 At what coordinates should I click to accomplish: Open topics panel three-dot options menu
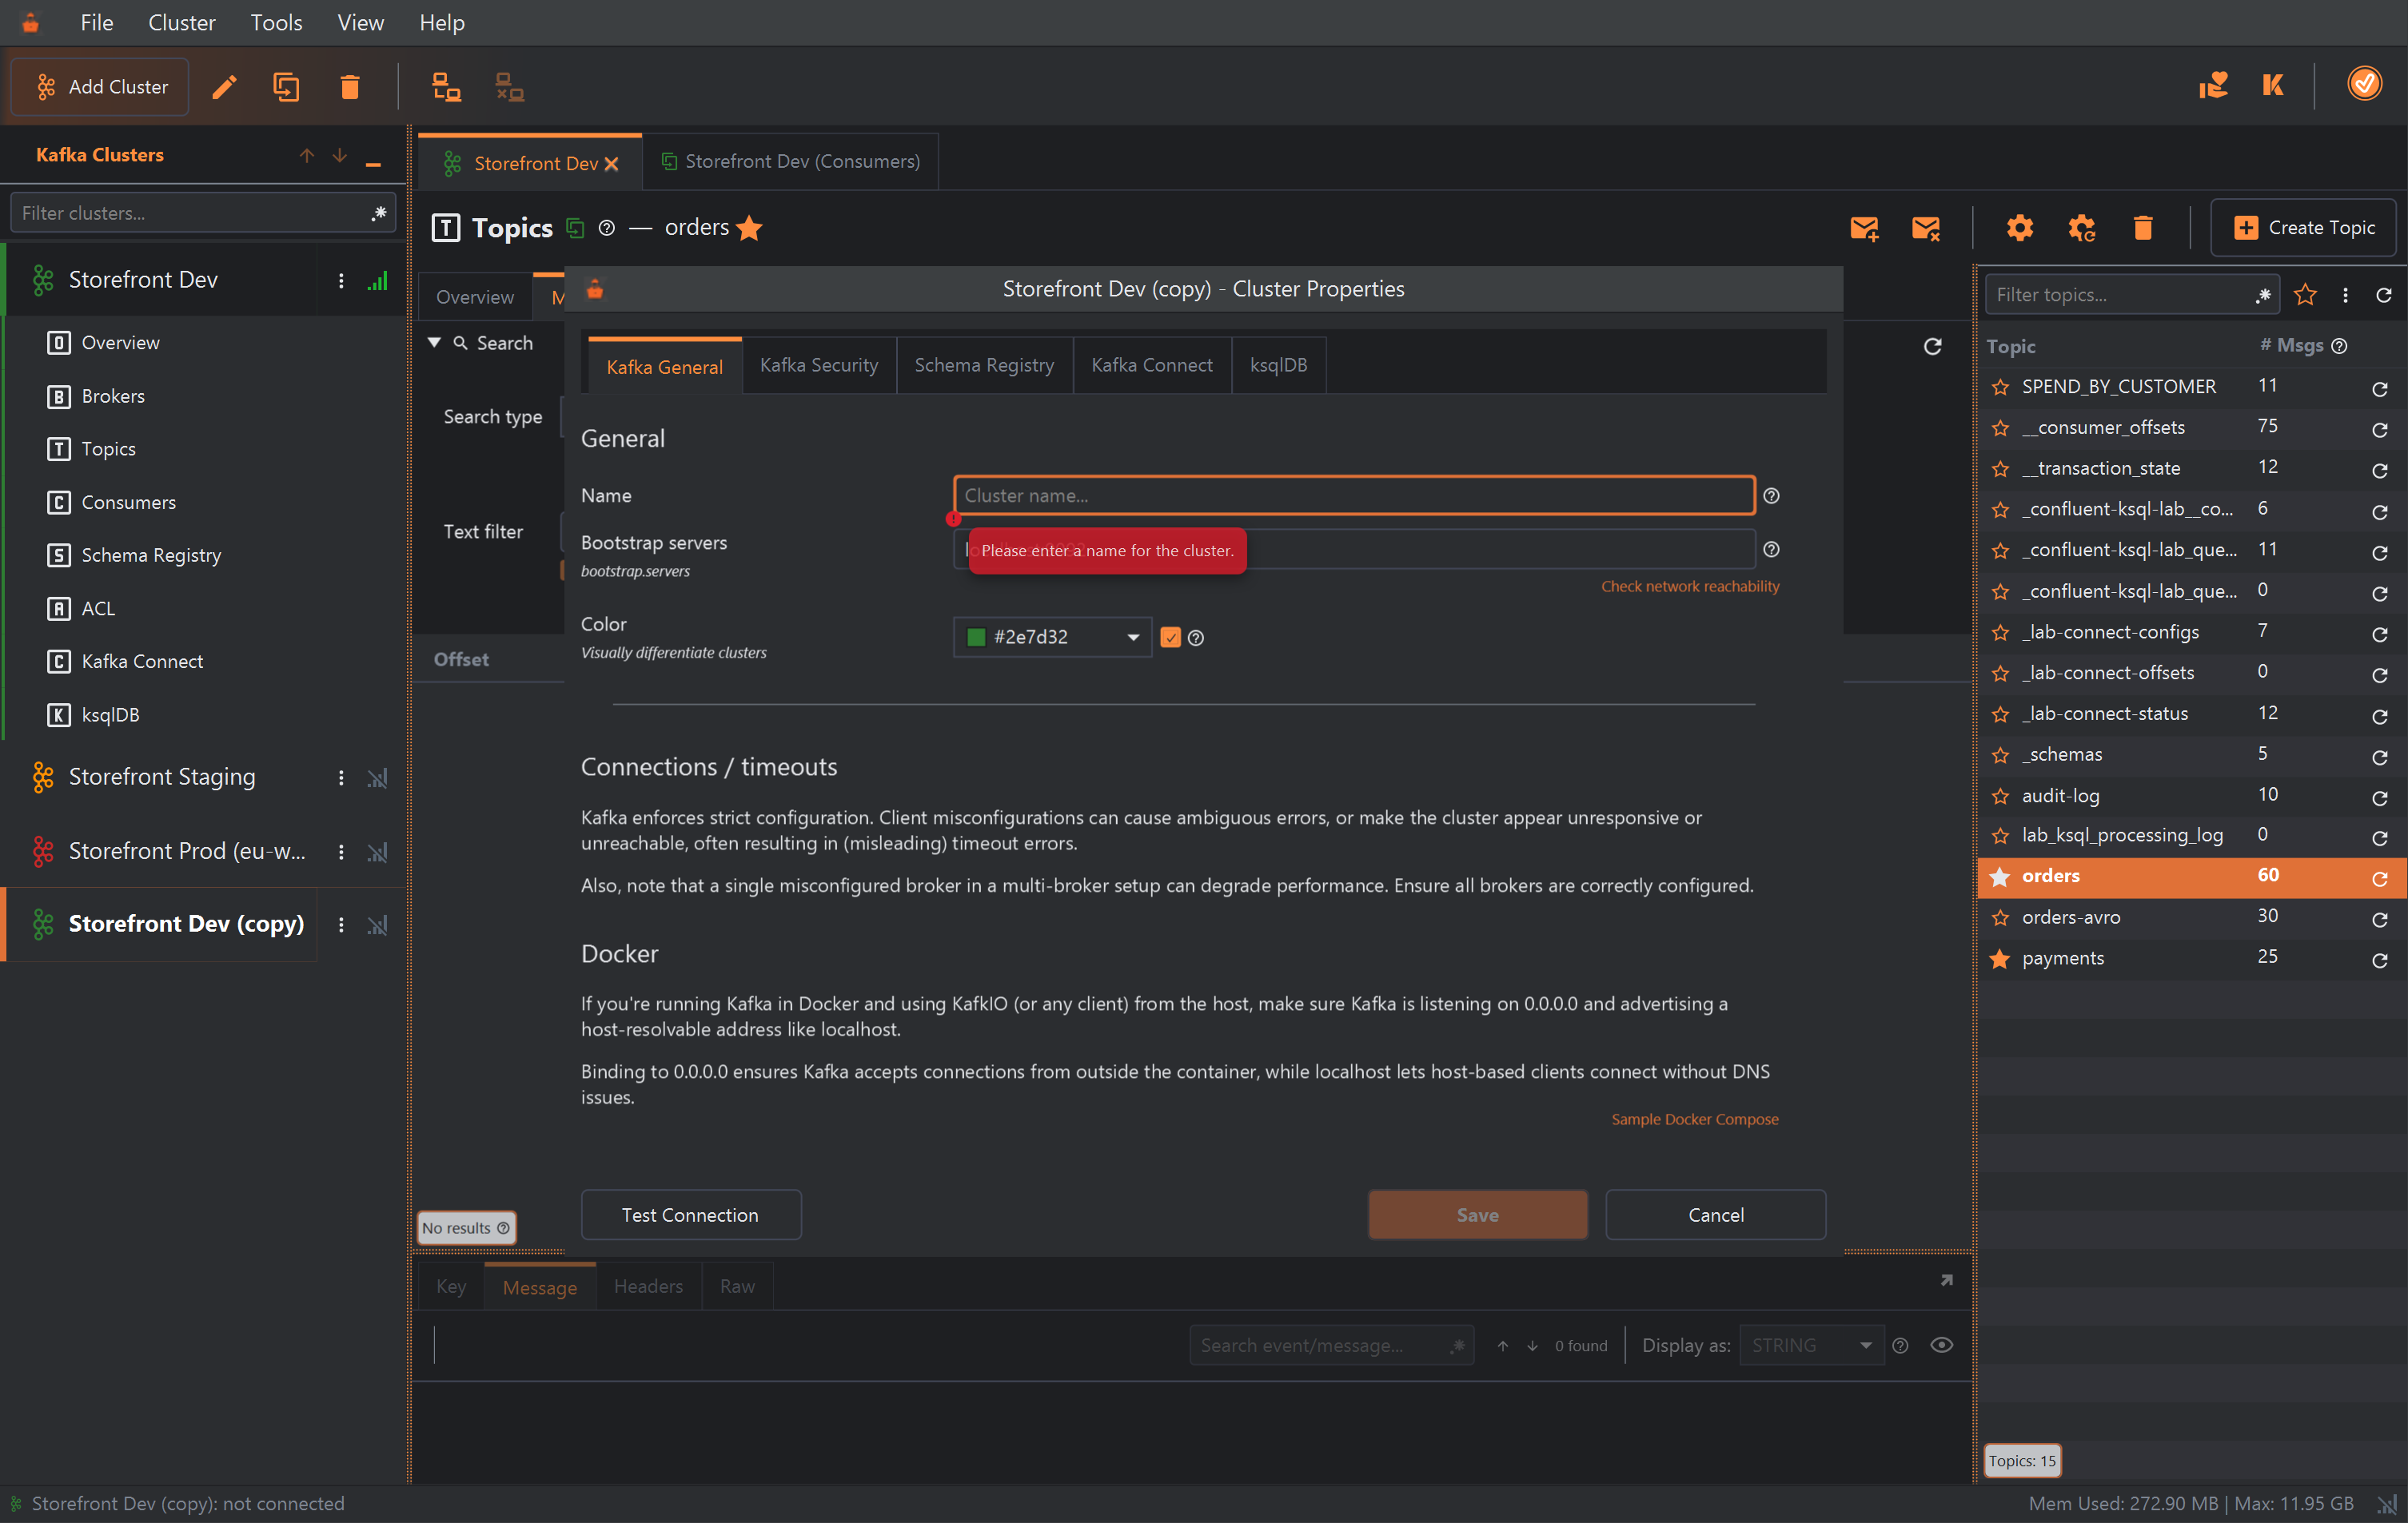coord(2345,295)
